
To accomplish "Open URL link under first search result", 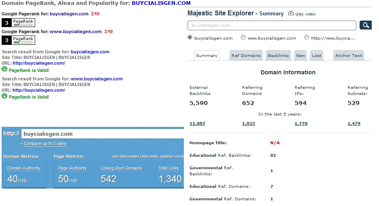I will coord(39,63).
